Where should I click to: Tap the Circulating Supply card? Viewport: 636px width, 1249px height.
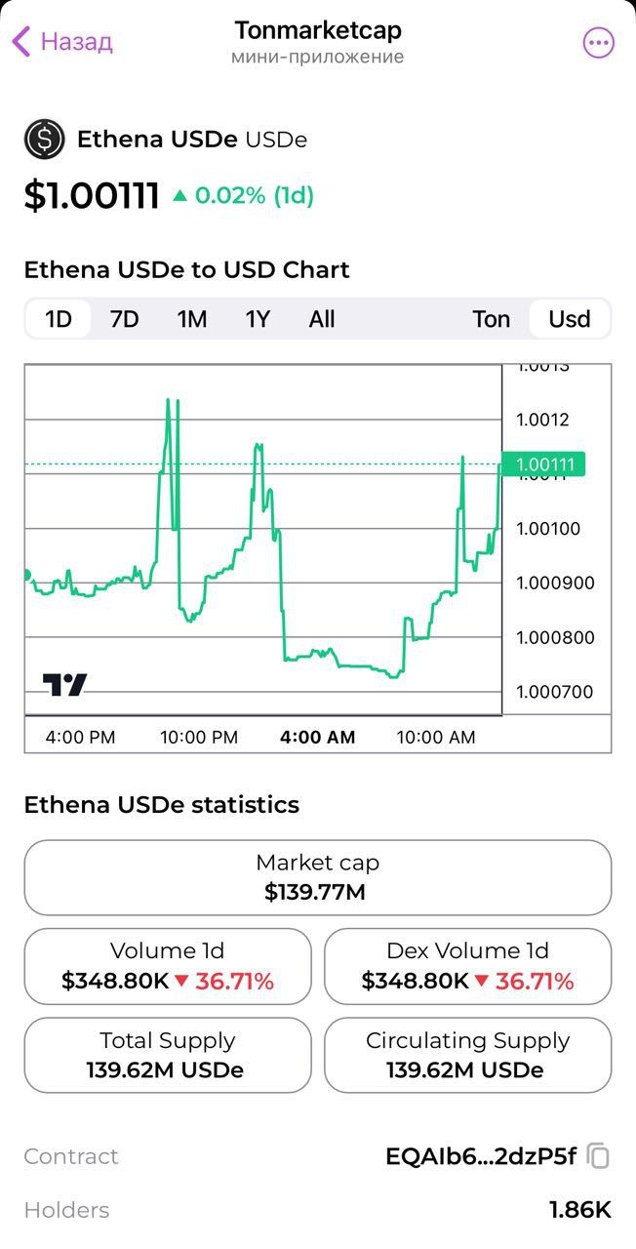[x=467, y=1055]
